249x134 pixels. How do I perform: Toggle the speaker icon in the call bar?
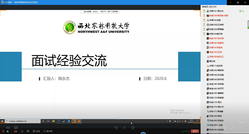pos(7,131)
